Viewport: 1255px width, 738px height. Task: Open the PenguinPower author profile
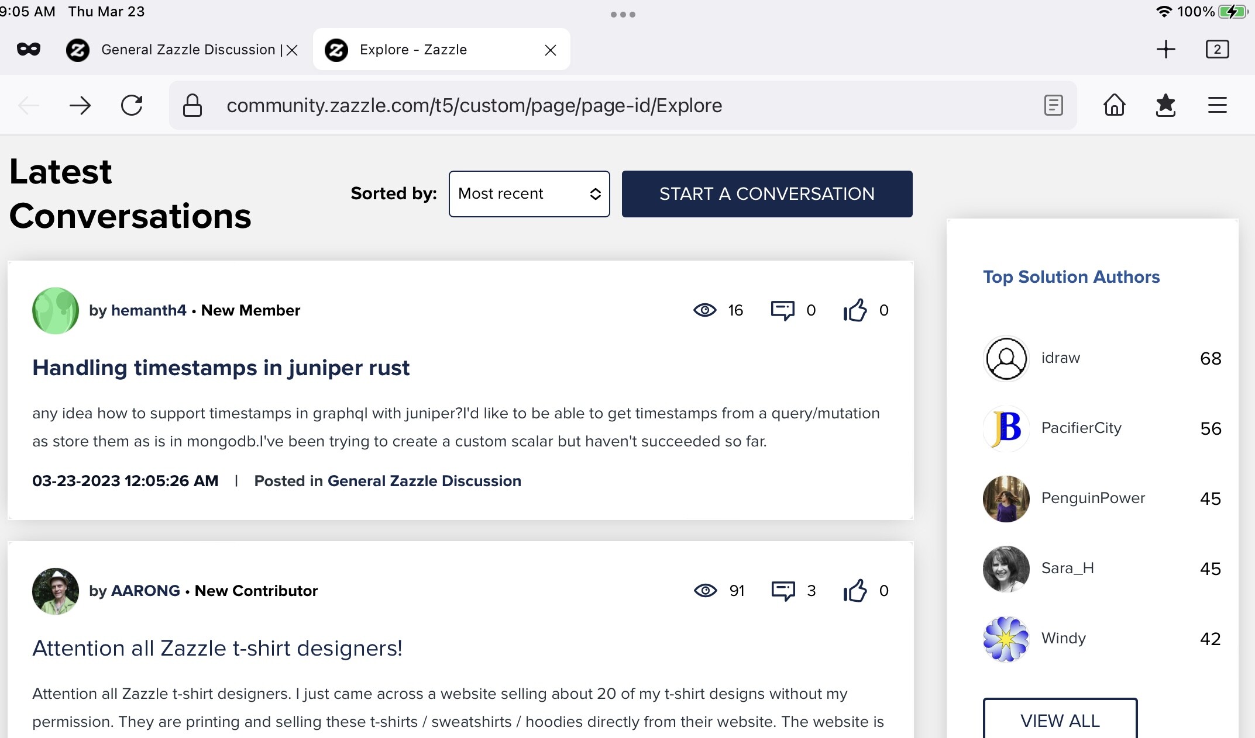pyautogui.click(x=1093, y=498)
